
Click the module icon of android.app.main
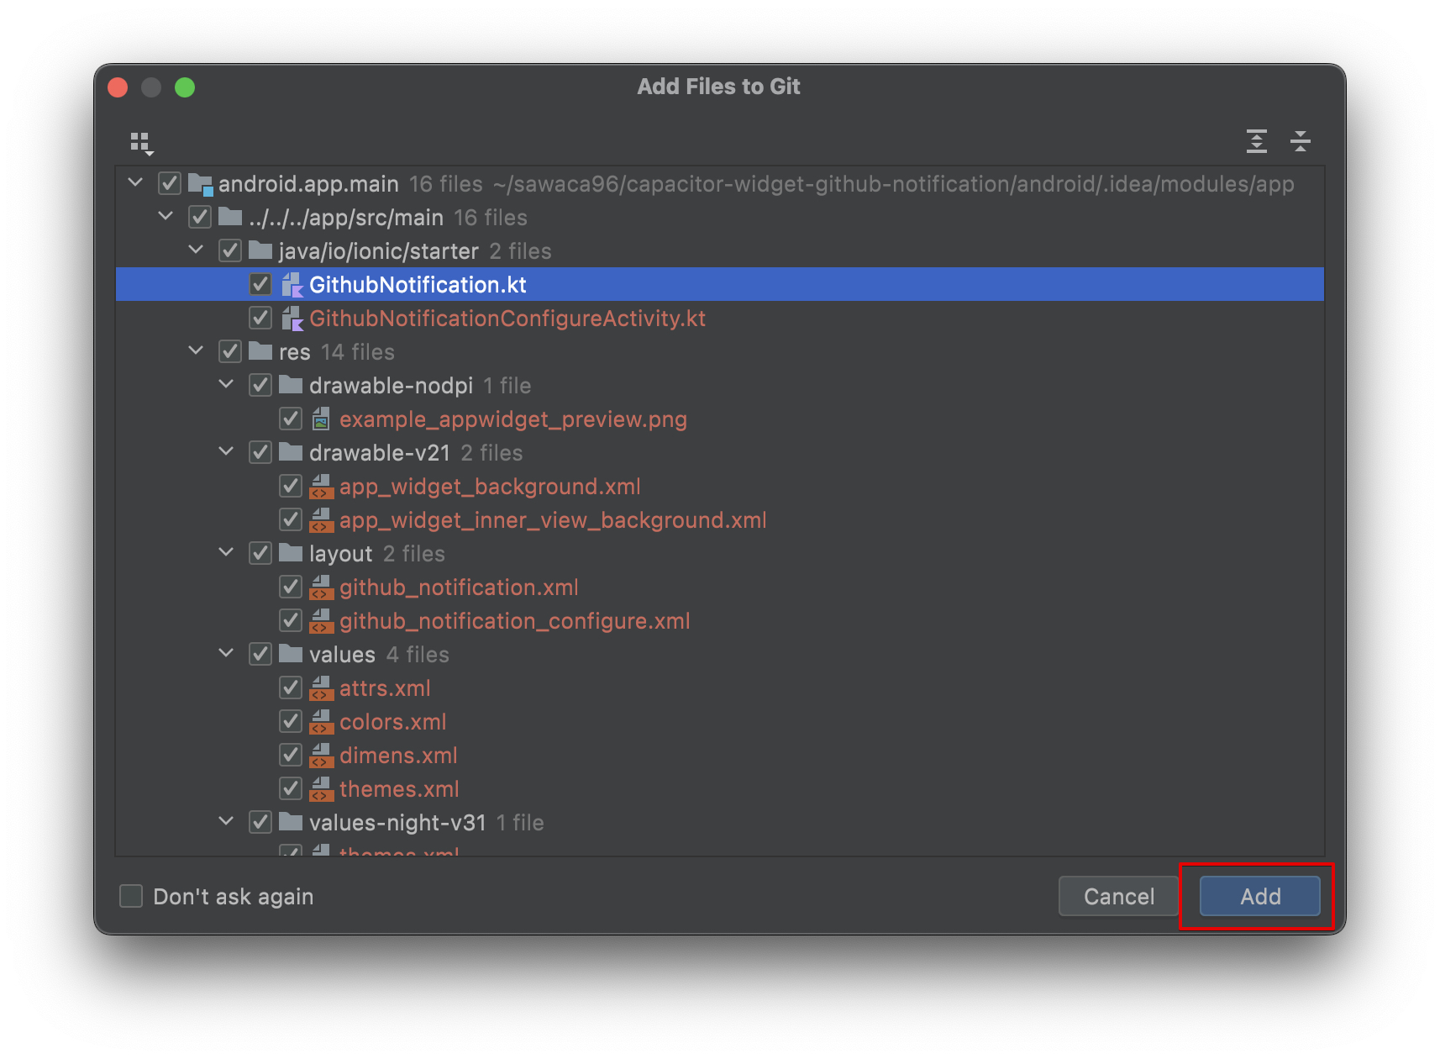point(199,183)
